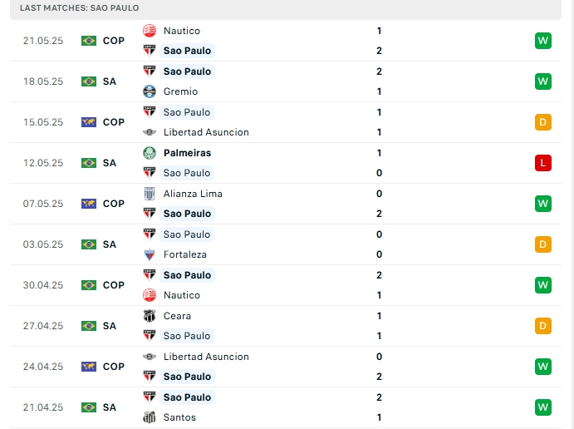
Task: Click the SA competition label on 12.05.25
Action: tap(110, 163)
